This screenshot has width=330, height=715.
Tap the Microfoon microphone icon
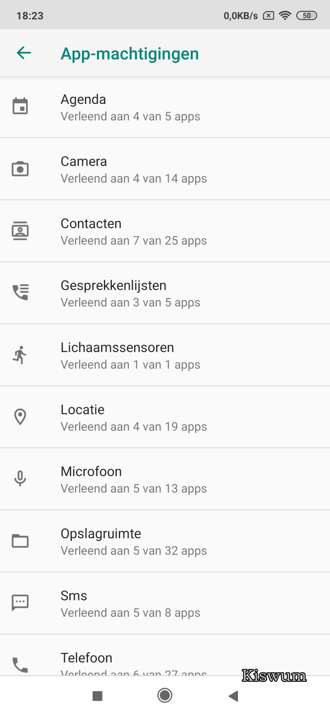point(20,479)
